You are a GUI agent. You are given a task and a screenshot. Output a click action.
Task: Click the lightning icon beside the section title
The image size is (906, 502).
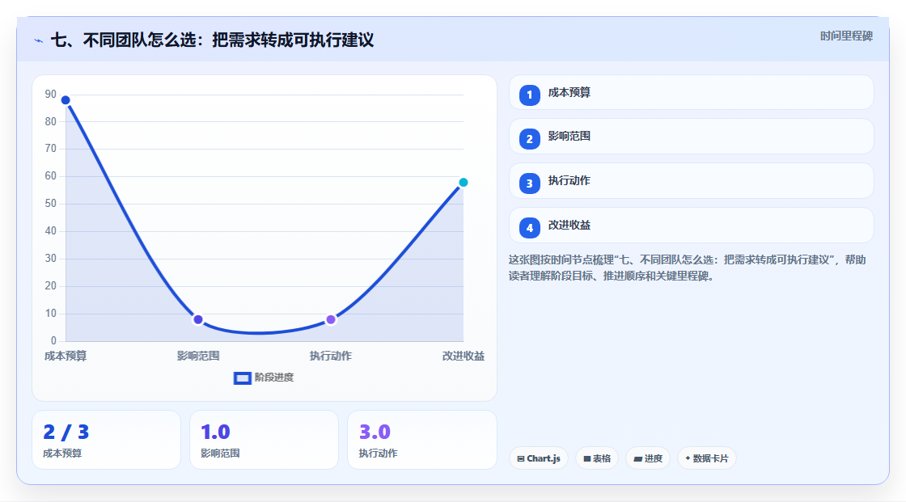click(39, 41)
